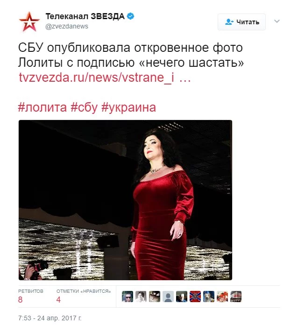Click the blue verified badge next to ЗВЕЗДА

point(130,16)
